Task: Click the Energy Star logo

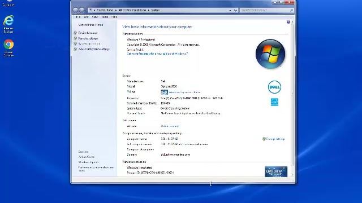Action: (274, 102)
